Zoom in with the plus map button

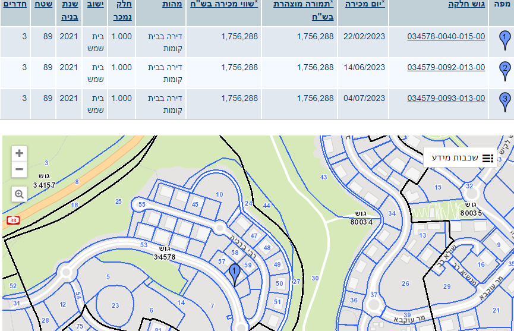pyautogui.click(x=20, y=153)
